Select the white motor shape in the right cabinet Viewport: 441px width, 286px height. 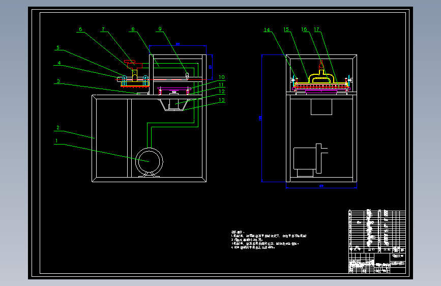(x=310, y=160)
